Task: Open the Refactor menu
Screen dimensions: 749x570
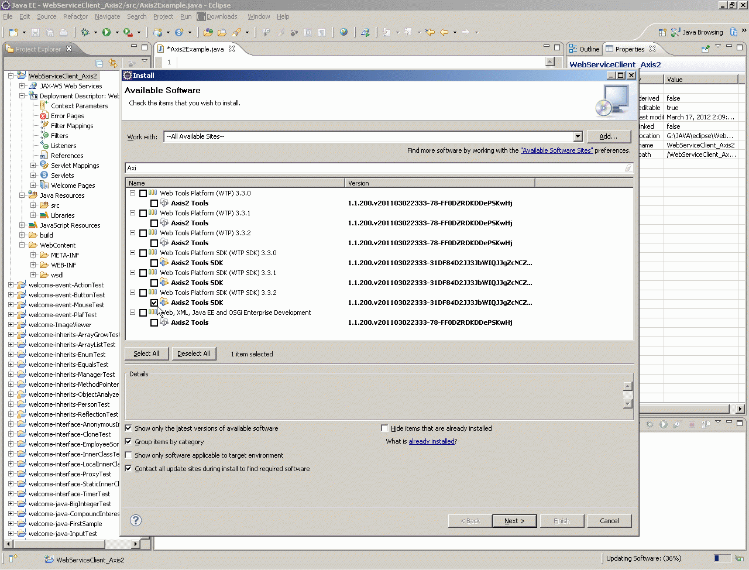Action: click(75, 16)
